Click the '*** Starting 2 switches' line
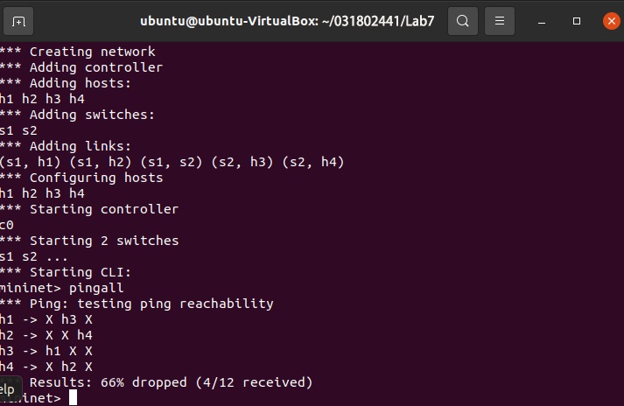624x406 pixels. tap(89, 241)
